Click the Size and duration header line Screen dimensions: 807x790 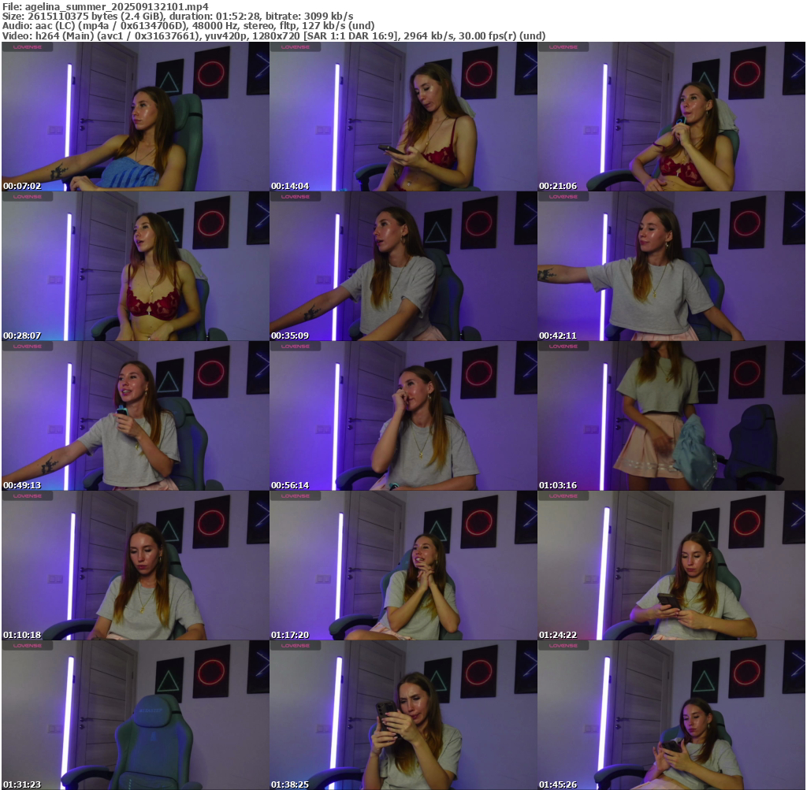tap(177, 16)
